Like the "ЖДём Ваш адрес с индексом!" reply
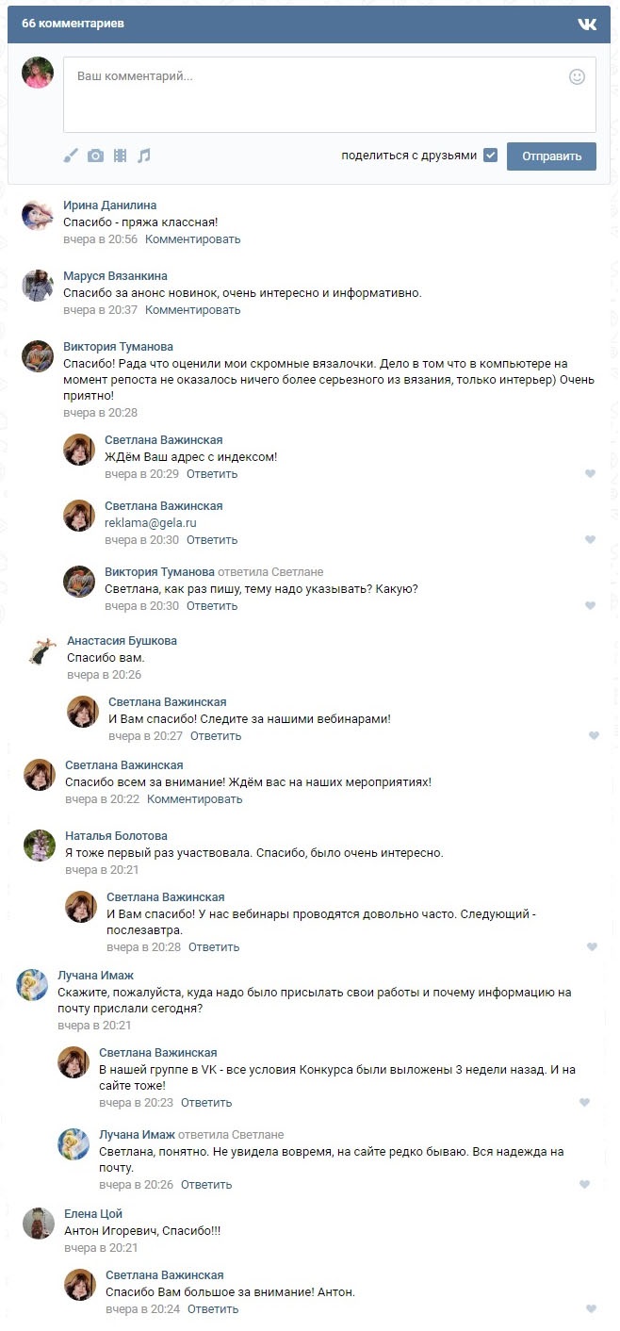The height and width of the screenshot is (1331, 620). pos(591,474)
